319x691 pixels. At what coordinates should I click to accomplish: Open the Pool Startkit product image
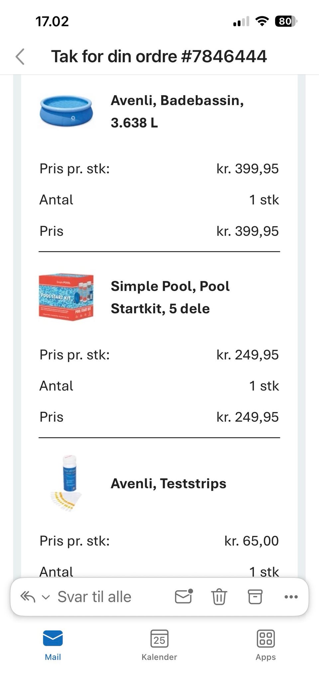[x=66, y=297]
